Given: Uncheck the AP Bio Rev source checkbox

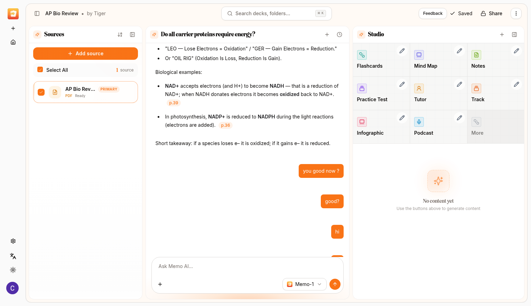Looking at the screenshot, I should (x=41, y=92).
